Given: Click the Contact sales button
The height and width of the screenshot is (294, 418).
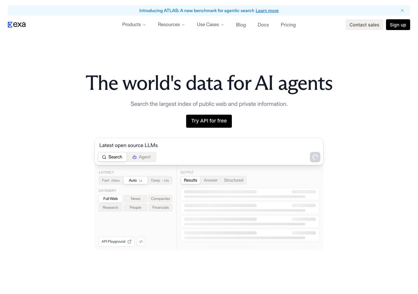Looking at the screenshot, I should point(364,25).
